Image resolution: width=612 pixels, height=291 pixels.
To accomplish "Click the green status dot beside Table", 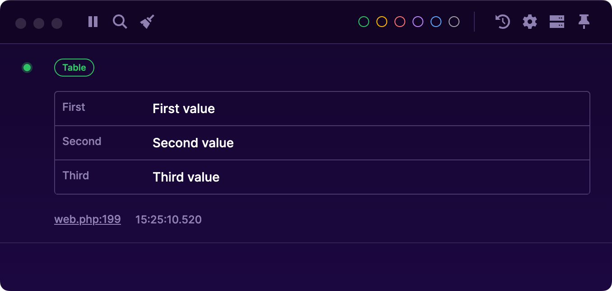I will 27,68.
